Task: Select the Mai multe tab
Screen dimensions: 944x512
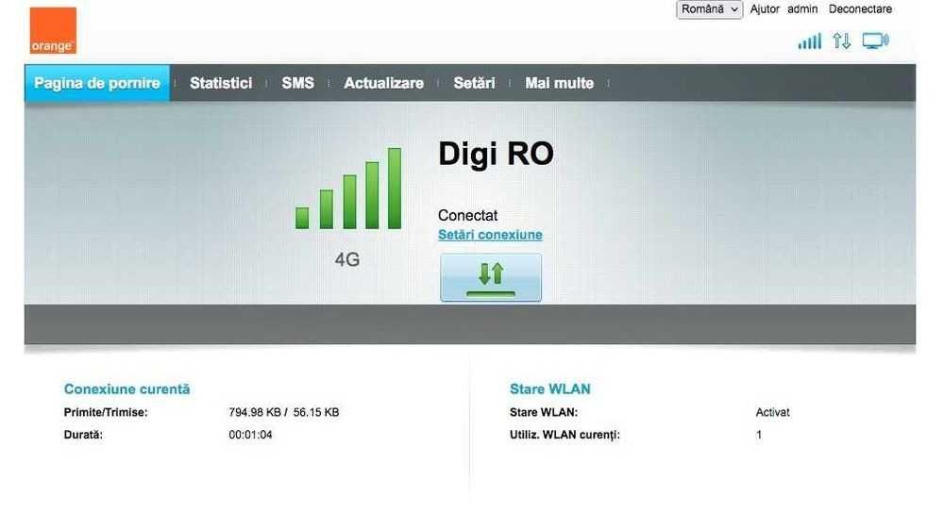Action: (x=559, y=83)
